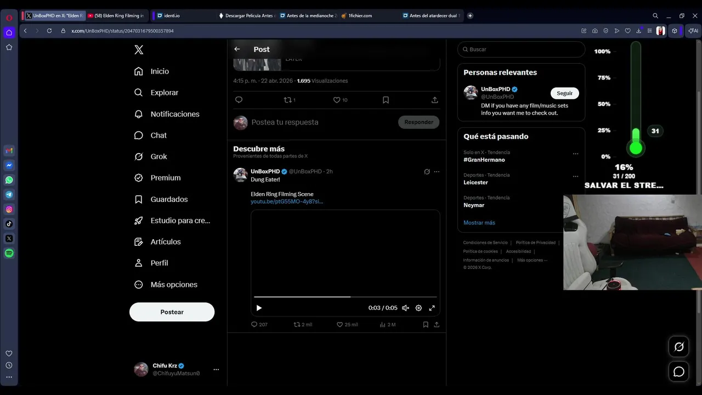Open more options for Dung Eater post
The height and width of the screenshot is (395, 702).
[437, 172]
